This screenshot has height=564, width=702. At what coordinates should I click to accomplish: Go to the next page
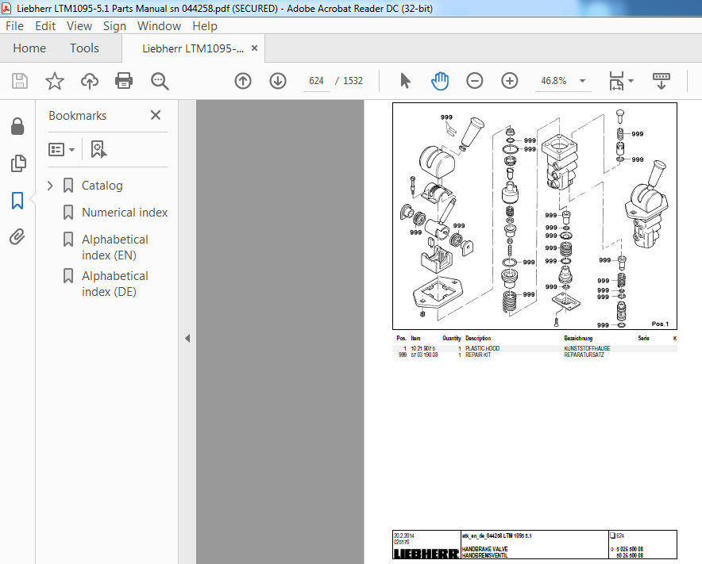(278, 81)
